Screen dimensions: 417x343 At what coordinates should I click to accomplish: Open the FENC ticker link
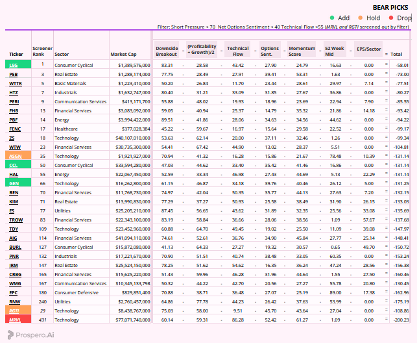coord(15,129)
